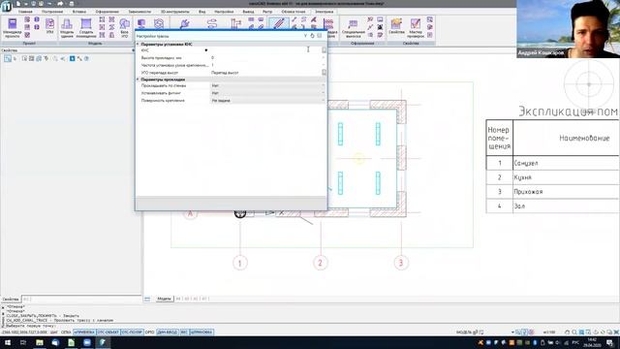The image size is (620, 349).
Task: Click the new document quick access icon
Action: [x=18, y=4]
